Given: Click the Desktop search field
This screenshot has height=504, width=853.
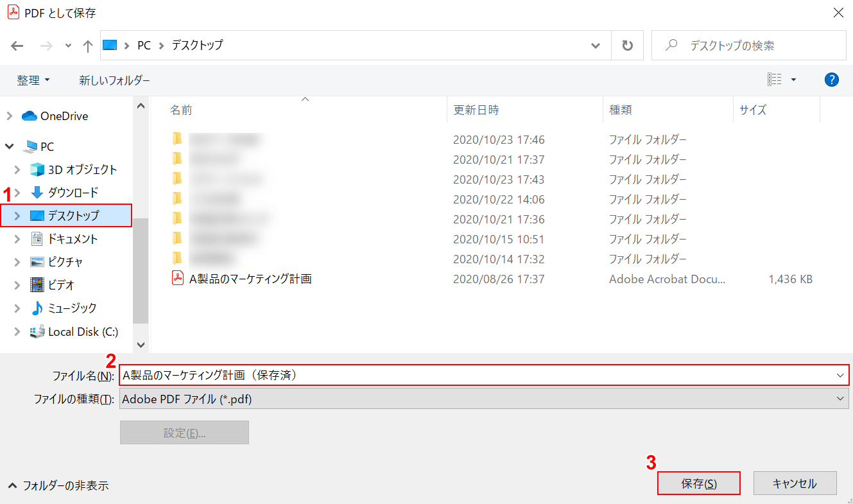Looking at the screenshot, I should [x=748, y=46].
